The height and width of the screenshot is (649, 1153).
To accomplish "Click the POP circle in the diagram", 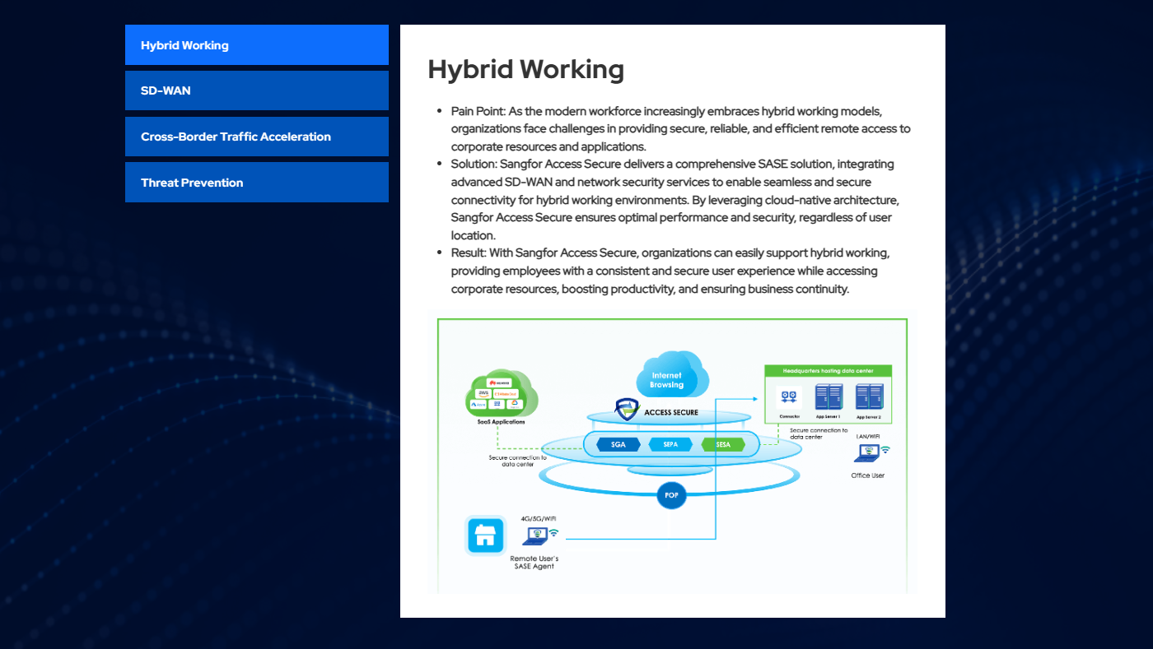I will click(x=671, y=495).
